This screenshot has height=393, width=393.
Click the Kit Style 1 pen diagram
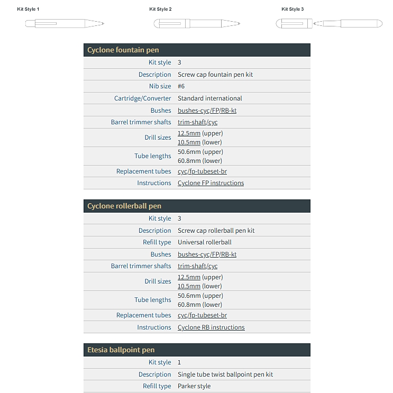pos(65,23)
